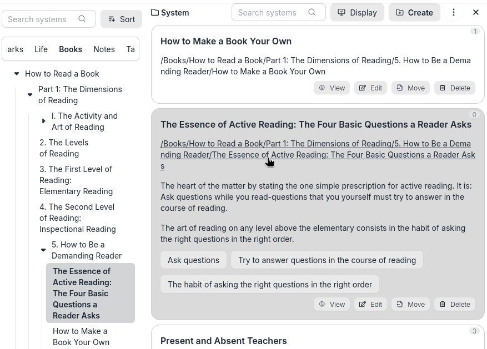Click Edit on How to Make a Book card
The image size is (487, 349).
[370, 88]
